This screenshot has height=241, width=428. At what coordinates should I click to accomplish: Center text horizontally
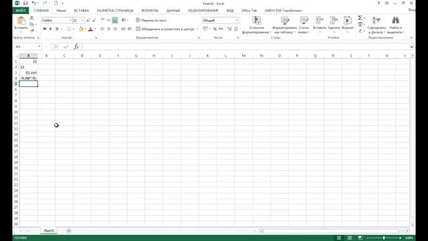coord(108,29)
